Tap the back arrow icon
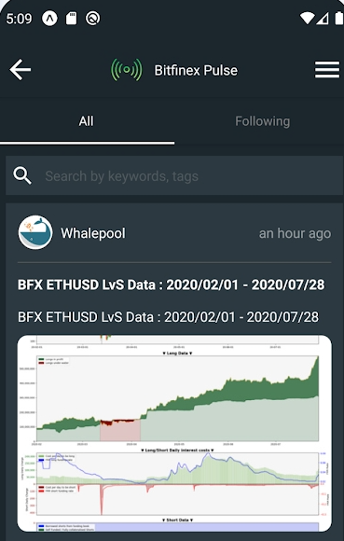Image resolution: width=344 pixels, height=541 pixels. pyautogui.click(x=20, y=70)
